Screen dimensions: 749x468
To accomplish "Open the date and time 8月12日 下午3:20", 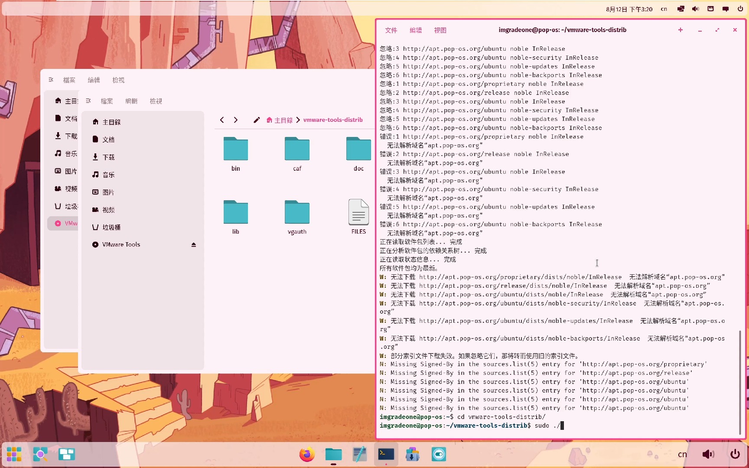I will click(x=629, y=9).
